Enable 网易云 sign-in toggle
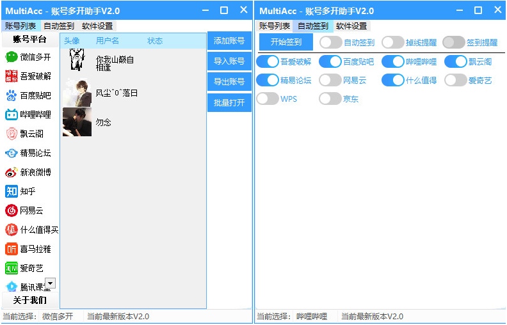 click(x=330, y=80)
